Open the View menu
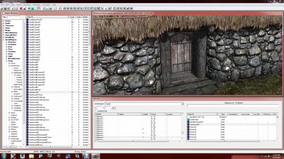 click(13, 5)
